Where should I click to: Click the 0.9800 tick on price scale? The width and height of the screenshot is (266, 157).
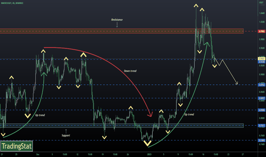pyautogui.click(x=262, y=39)
